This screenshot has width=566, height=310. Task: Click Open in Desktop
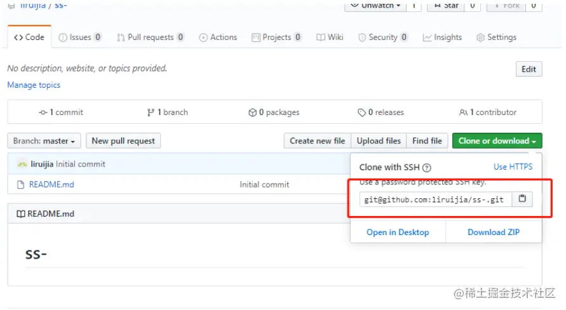[398, 232]
